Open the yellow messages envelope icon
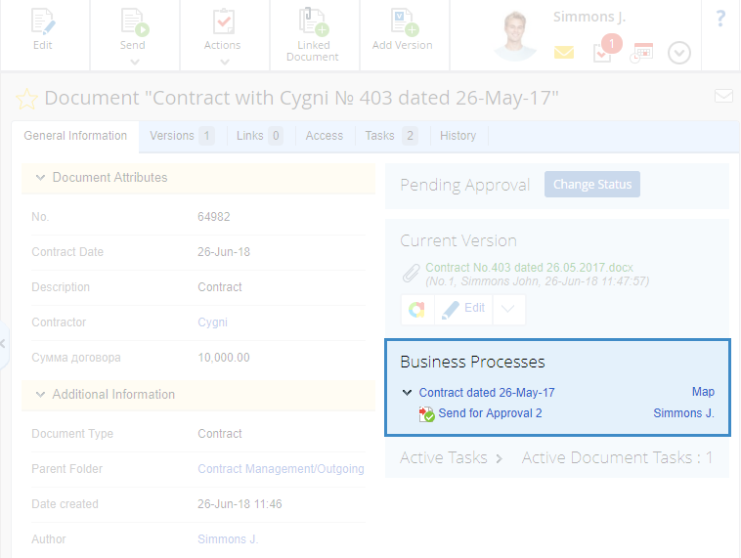This screenshot has height=558, width=741. pyautogui.click(x=564, y=53)
